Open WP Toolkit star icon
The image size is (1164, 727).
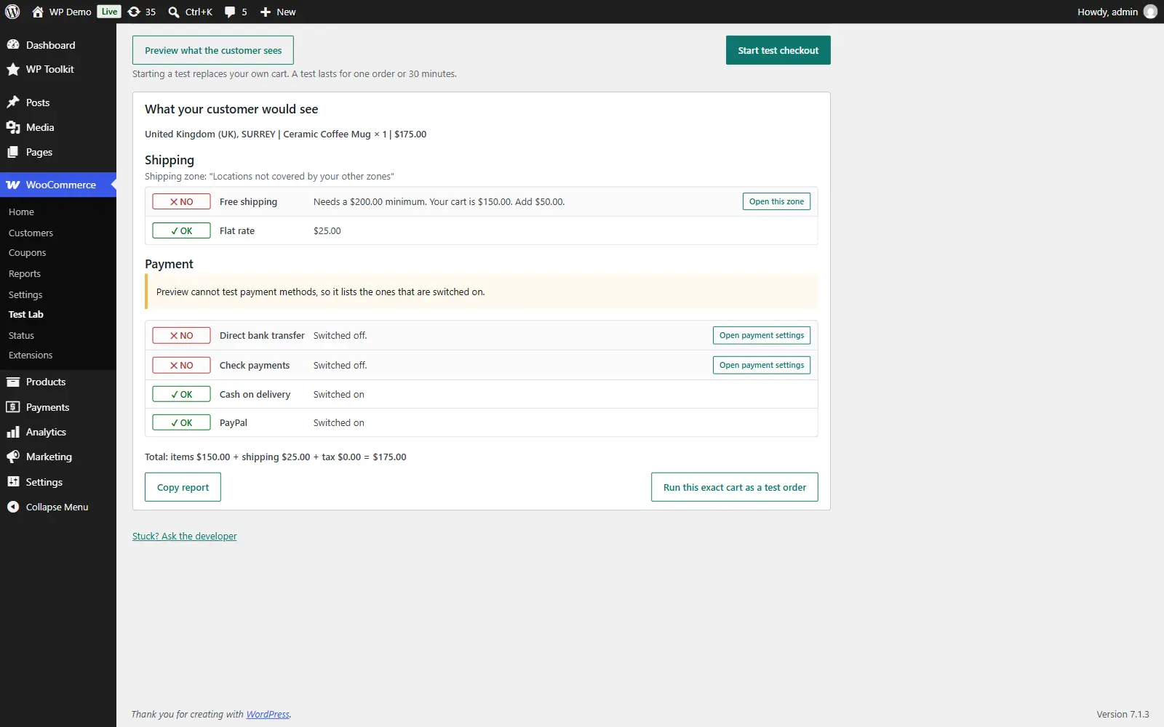point(13,69)
